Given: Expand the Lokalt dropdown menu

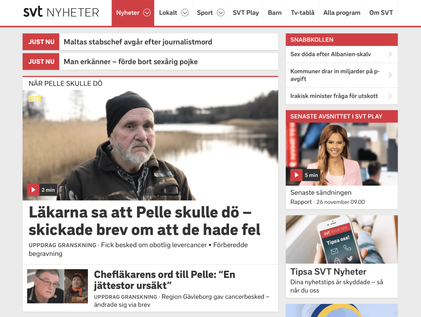Looking at the screenshot, I should pyautogui.click(x=185, y=13).
